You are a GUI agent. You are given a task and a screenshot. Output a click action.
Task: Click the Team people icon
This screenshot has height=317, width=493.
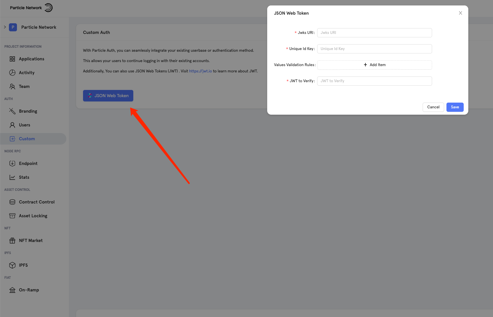pyautogui.click(x=12, y=87)
